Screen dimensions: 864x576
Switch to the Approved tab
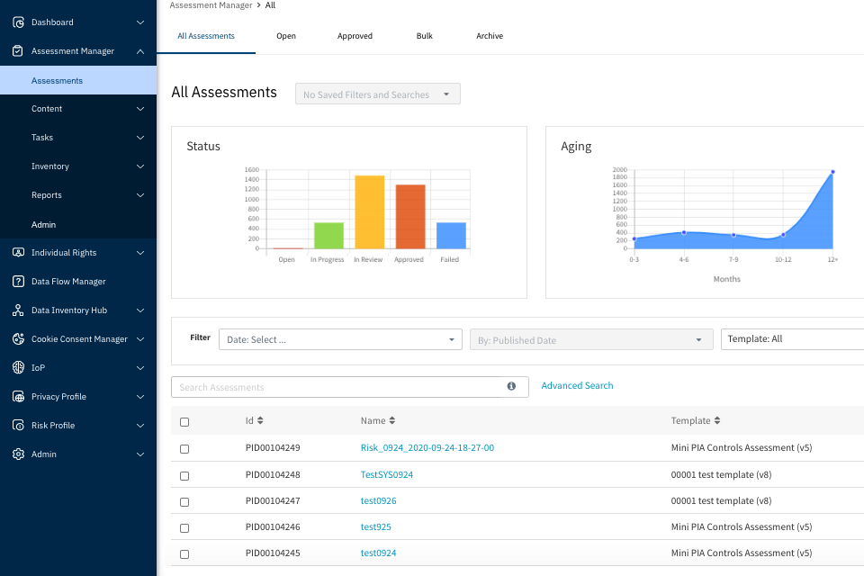[355, 36]
